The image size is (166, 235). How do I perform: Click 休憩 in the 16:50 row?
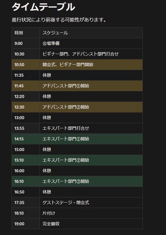pyautogui.click(x=91, y=192)
